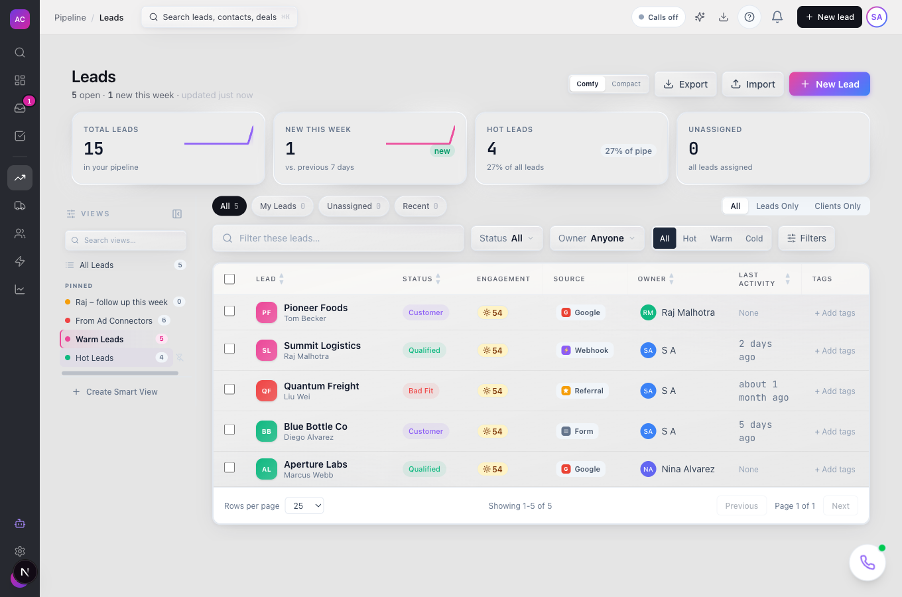902x597 pixels.
Task: Open the search icon in left sidebar
Action: (20, 52)
